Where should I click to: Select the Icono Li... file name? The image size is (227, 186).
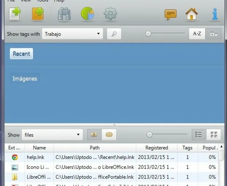click(38, 167)
